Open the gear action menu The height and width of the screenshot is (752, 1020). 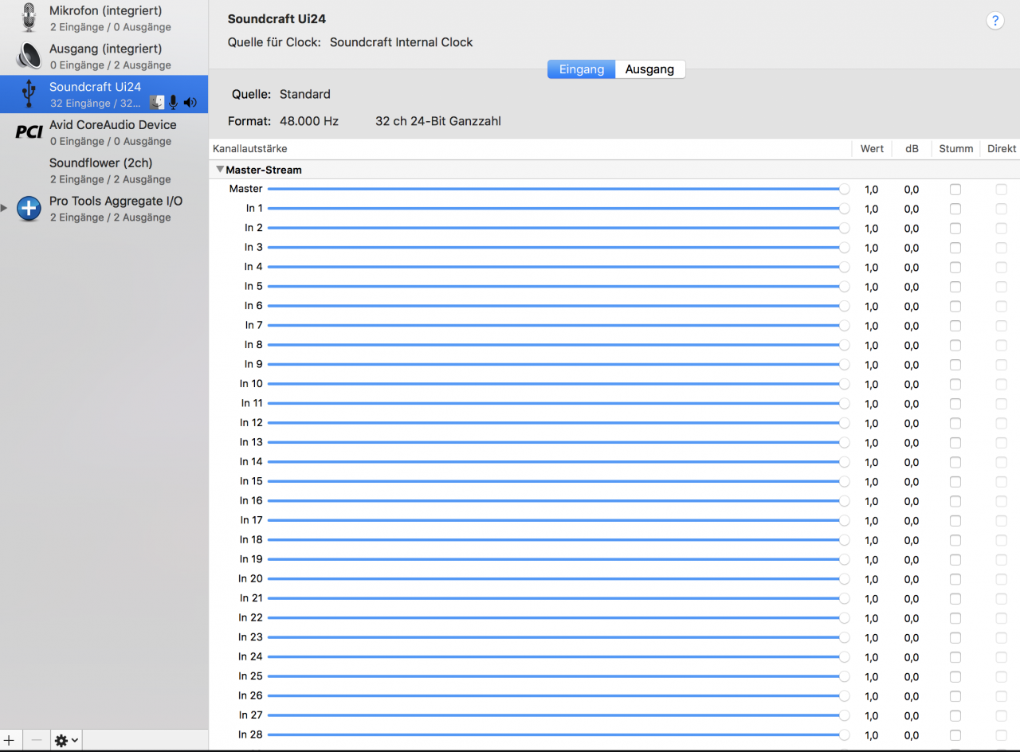(66, 740)
